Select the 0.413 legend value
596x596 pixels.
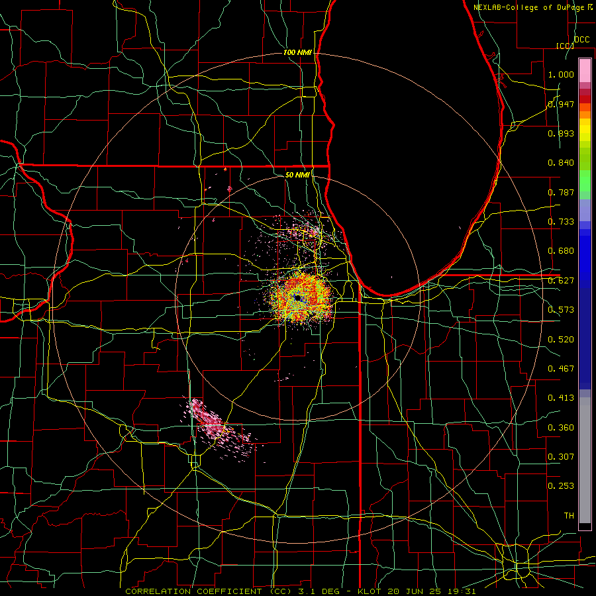click(561, 398)
